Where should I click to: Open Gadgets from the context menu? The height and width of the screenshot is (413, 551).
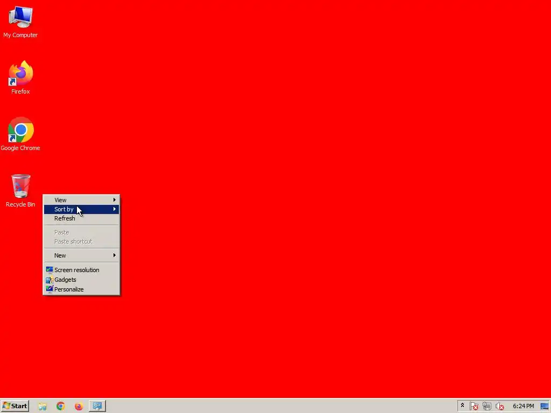point(81,280)
